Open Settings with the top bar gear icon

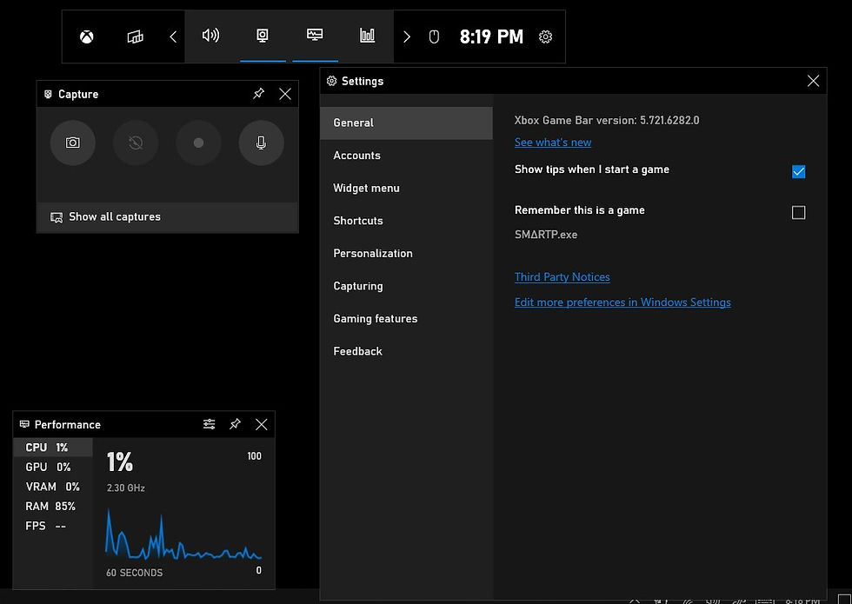click(x=546, y=37)
